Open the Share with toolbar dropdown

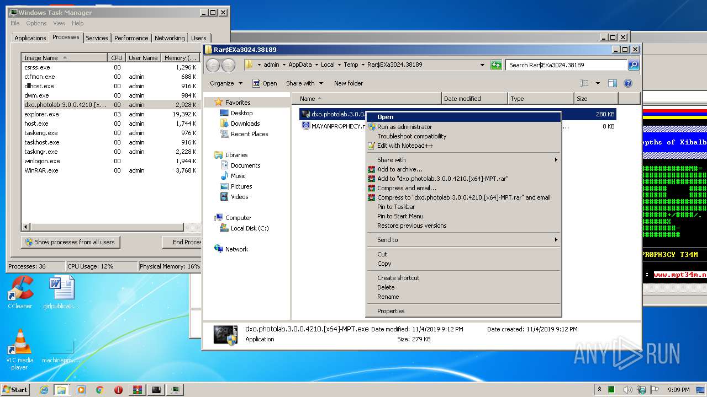pos(304,83)
